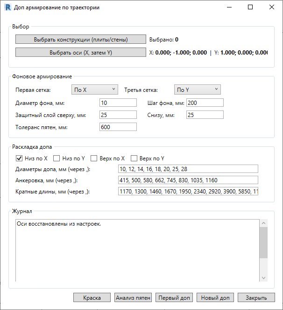The image size is (283, 310).
Task: Click the "Краска" button
Action: point(92,297)
